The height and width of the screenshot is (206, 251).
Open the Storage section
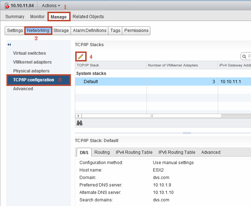(61, 31)
